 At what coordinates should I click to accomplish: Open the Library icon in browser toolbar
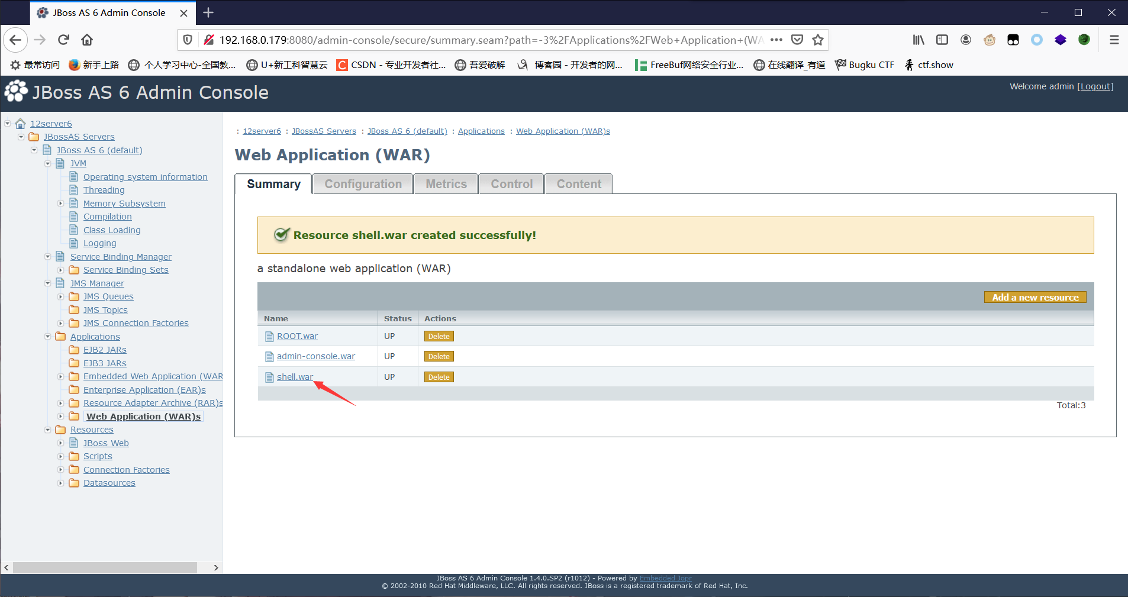point(918,40)
